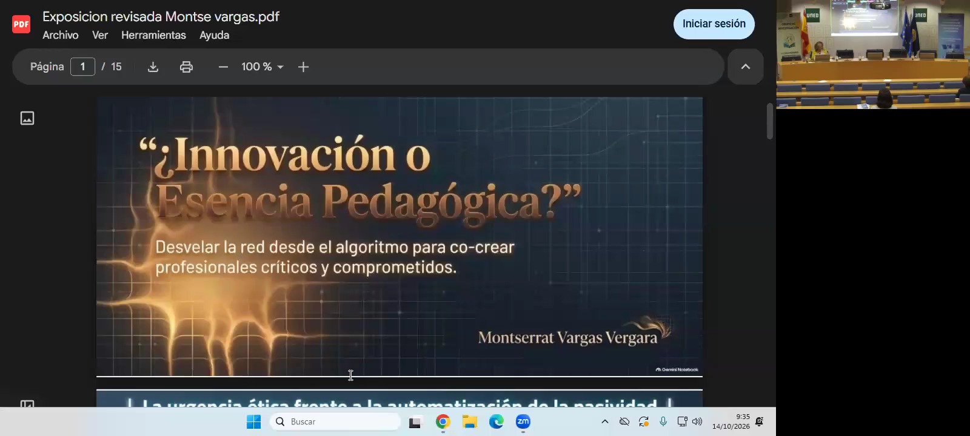Viewport: 970px width, 436px height.
Task: Click the Buscar taskbar search box
Action: coord(335,421)
